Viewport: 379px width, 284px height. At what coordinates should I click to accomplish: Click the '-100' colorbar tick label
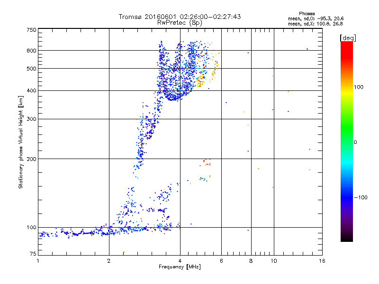click(x=361, y=197)
